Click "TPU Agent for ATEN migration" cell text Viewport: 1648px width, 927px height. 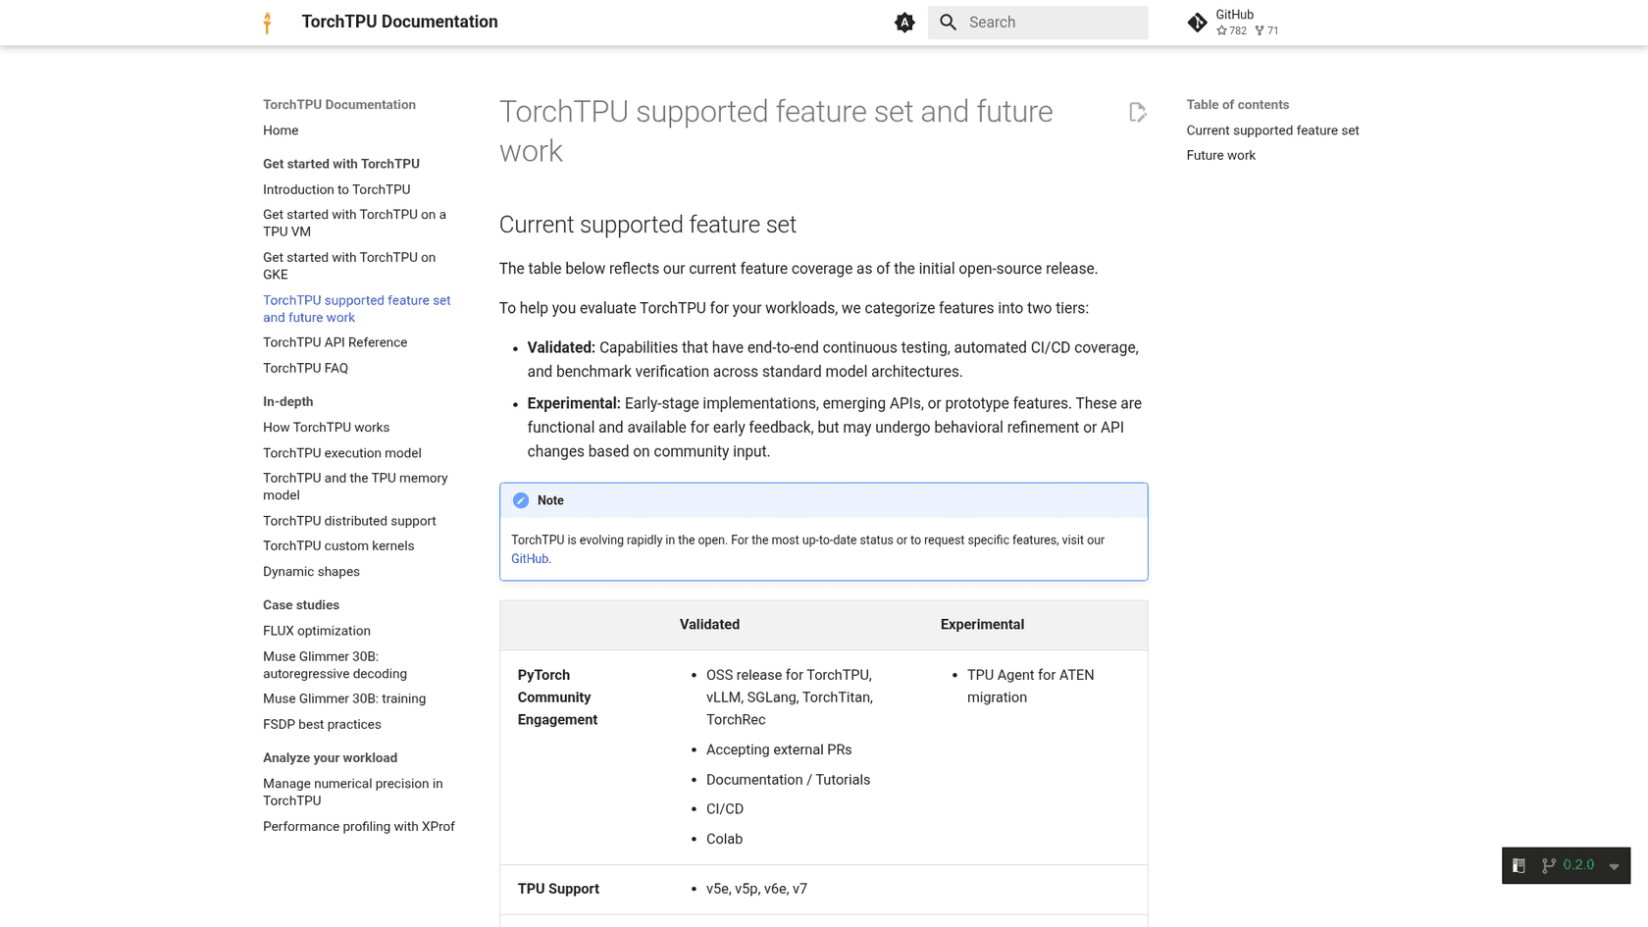(1030, 686)
